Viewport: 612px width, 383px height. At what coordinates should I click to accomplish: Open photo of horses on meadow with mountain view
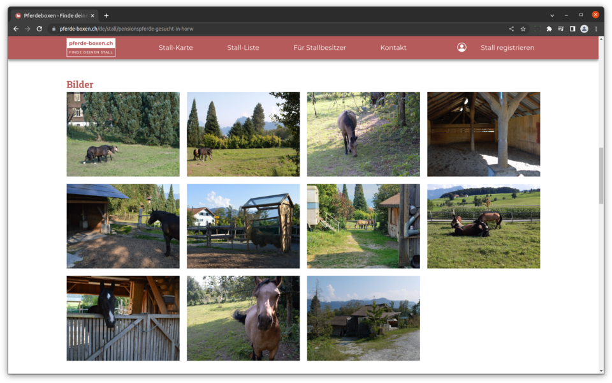243,134
